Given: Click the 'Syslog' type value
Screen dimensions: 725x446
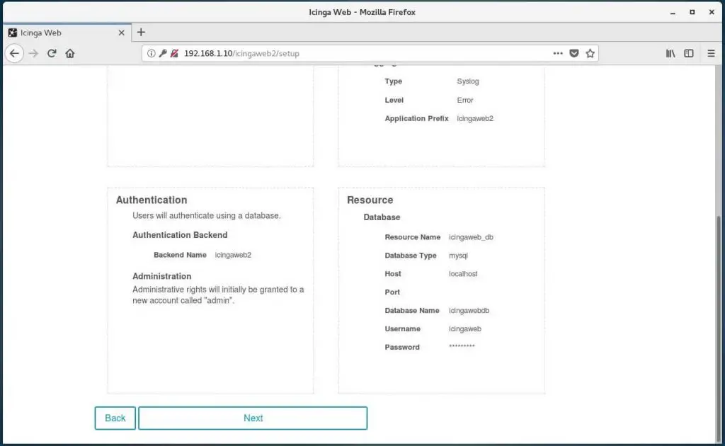Looking at the screenshot, I should [x=468, y=81].
